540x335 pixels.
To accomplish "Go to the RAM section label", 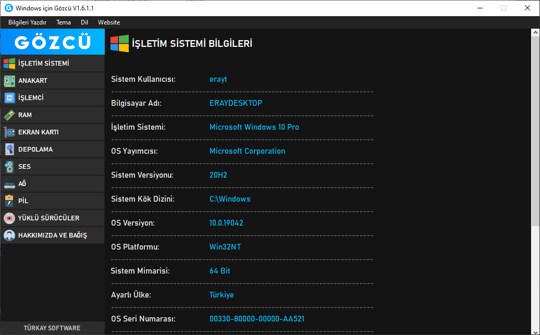I will (25, 115).
